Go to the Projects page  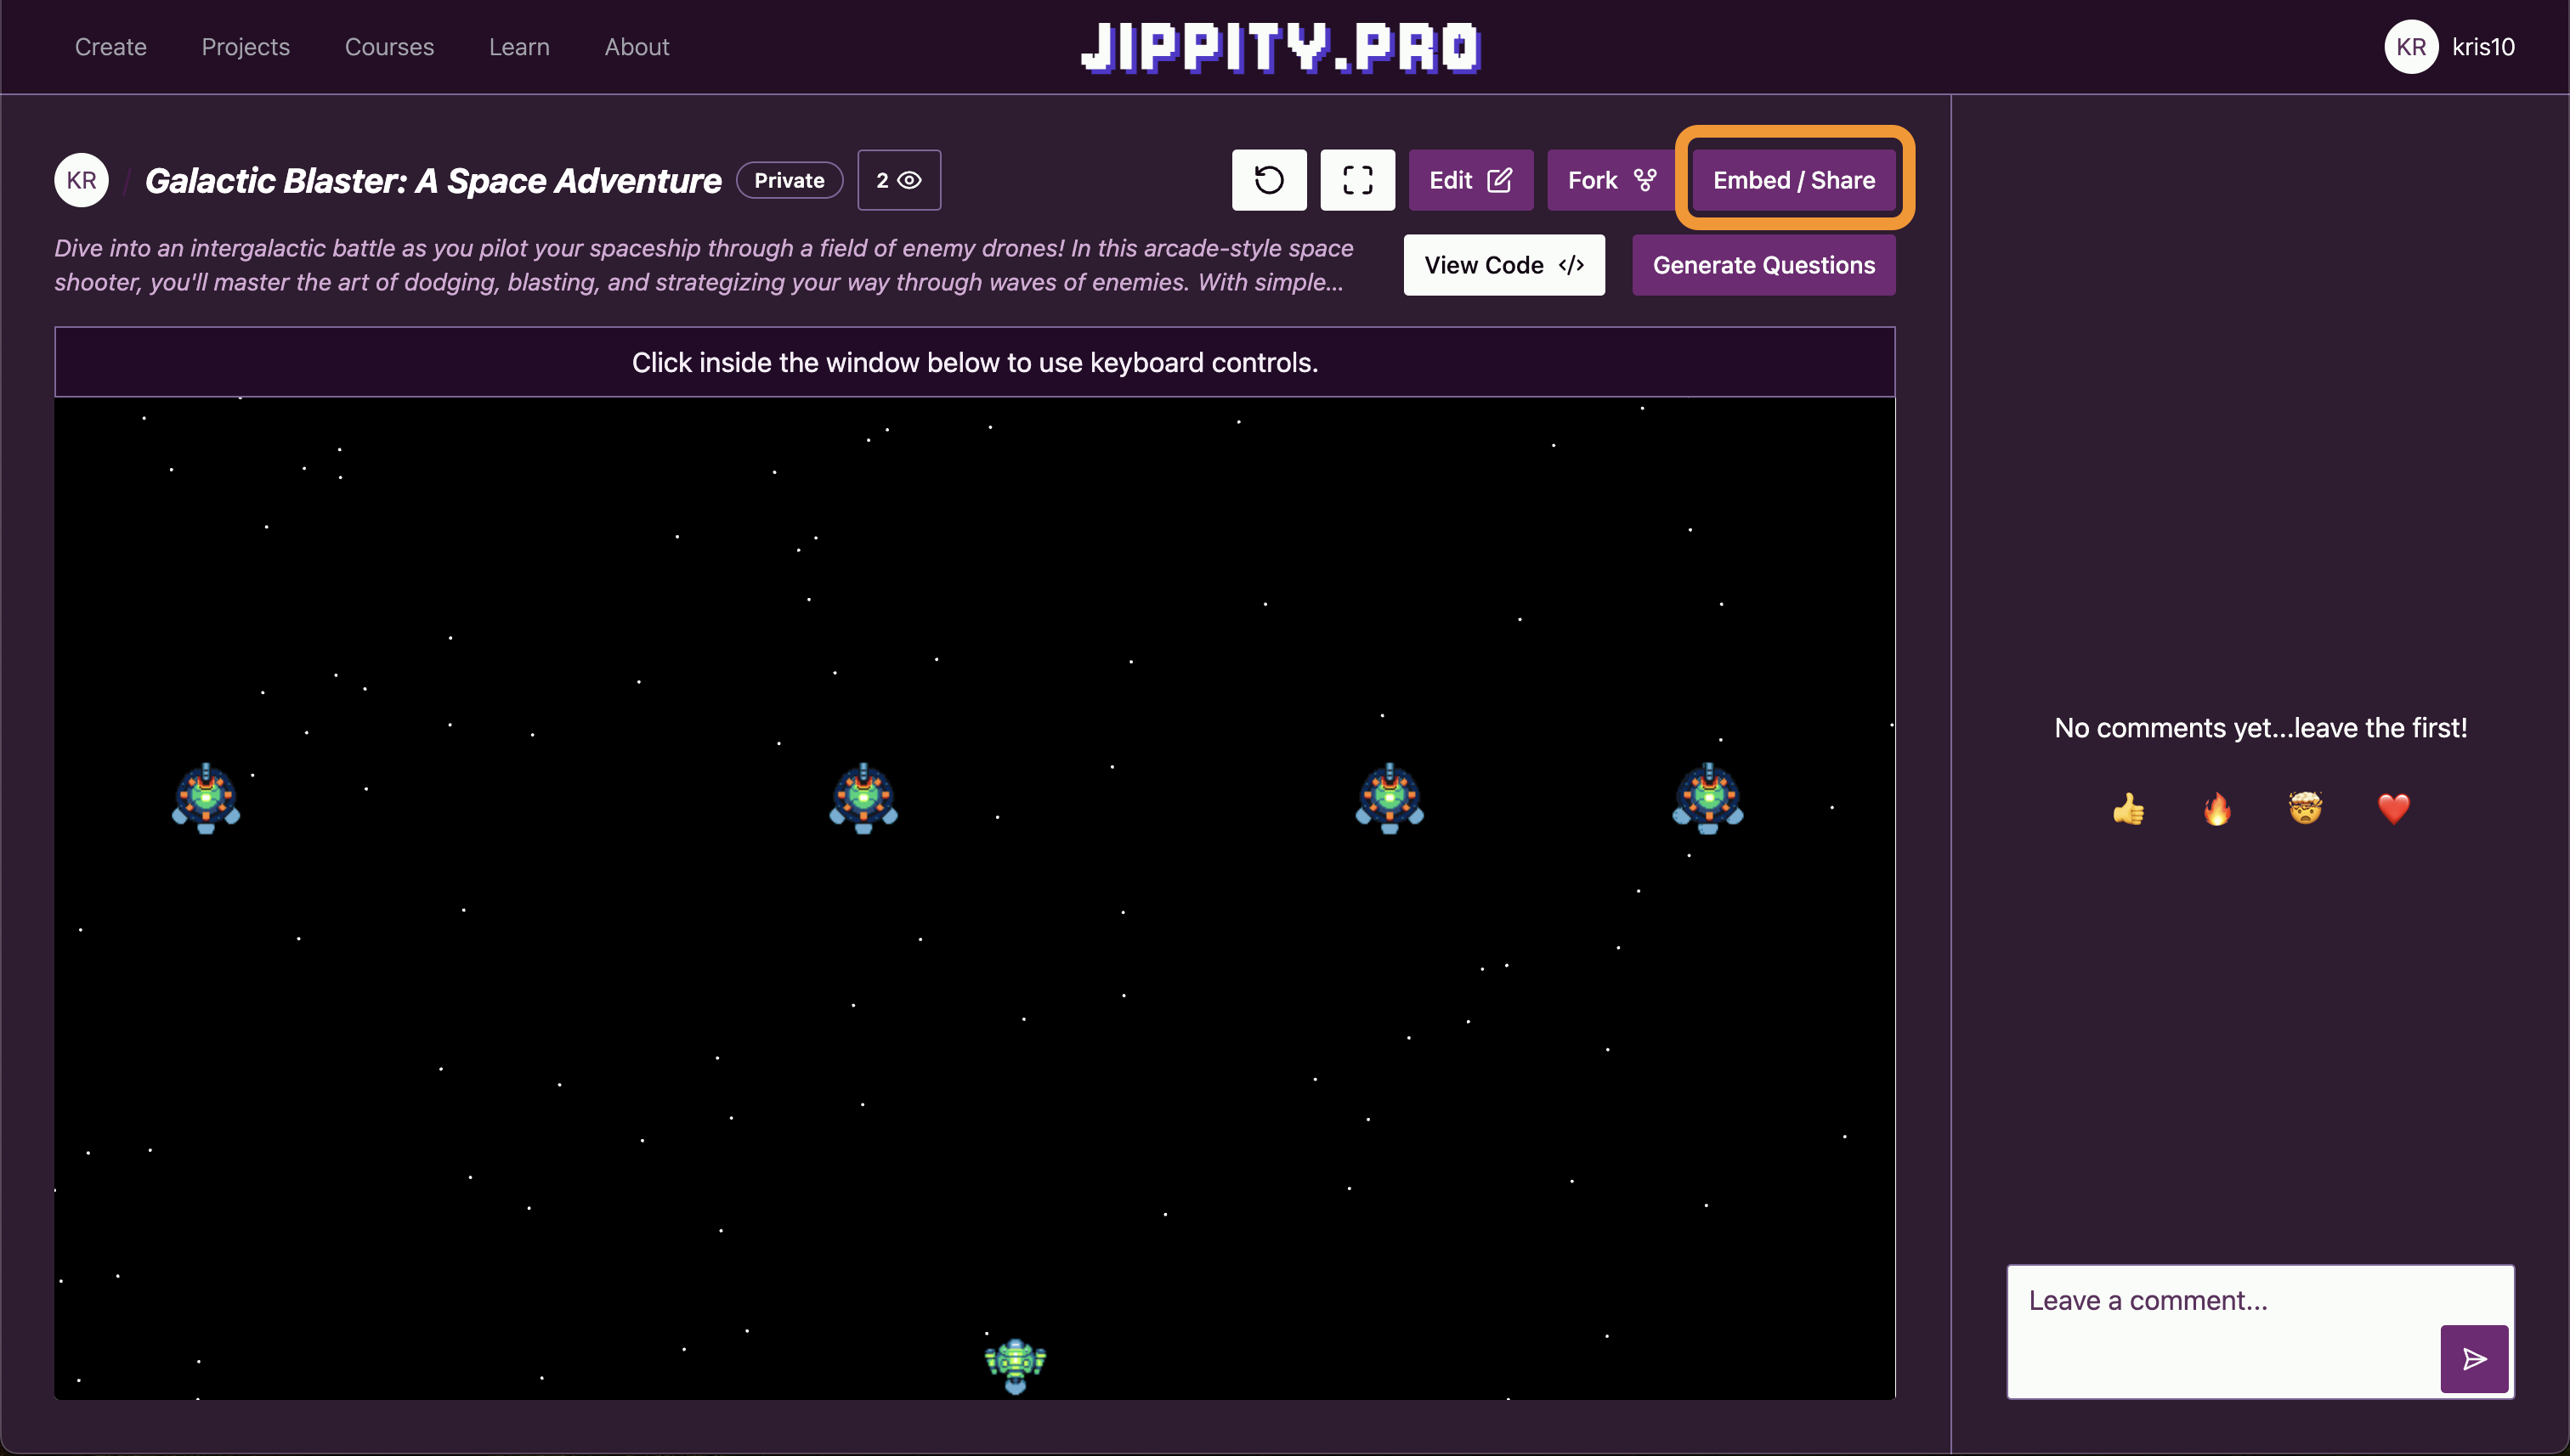pyautogui.click(x=245, y=47)
